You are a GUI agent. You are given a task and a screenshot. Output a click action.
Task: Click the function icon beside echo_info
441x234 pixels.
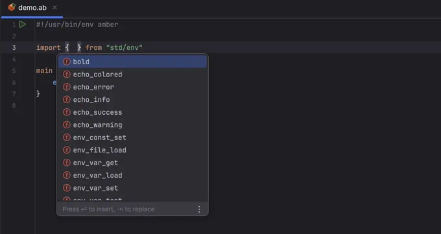tap(67, 100)
